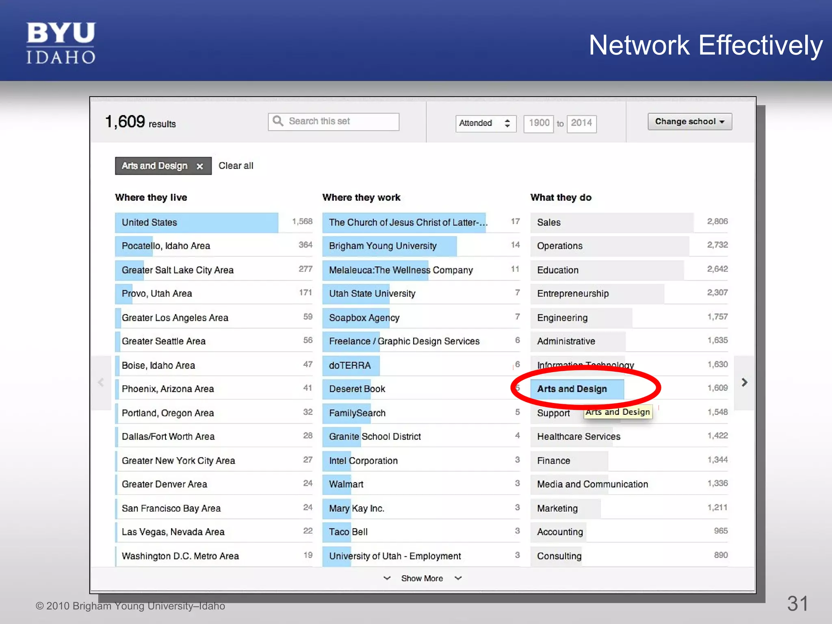This screenshot has height=624, width=832.
Task: Remove the Arts and Design filter tag
Action: tap(199, 166)
